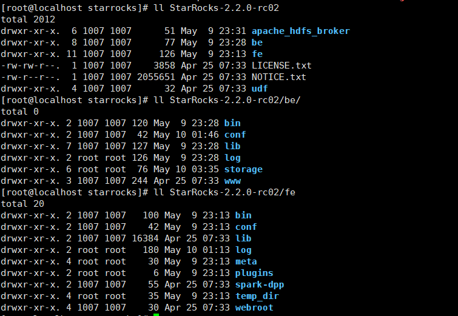Click the webroot directory name
This screenshot has height=316, width=458.
pos(254,308)
